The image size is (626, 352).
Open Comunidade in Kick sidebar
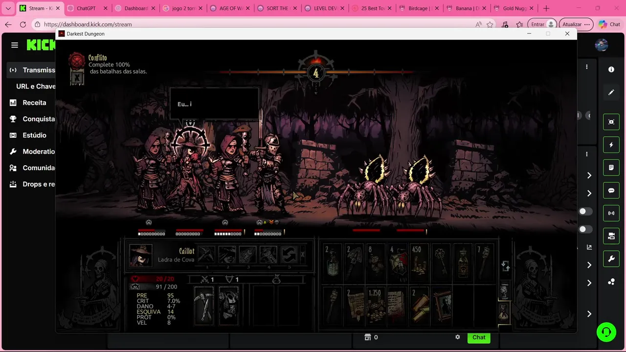(31, 168)
